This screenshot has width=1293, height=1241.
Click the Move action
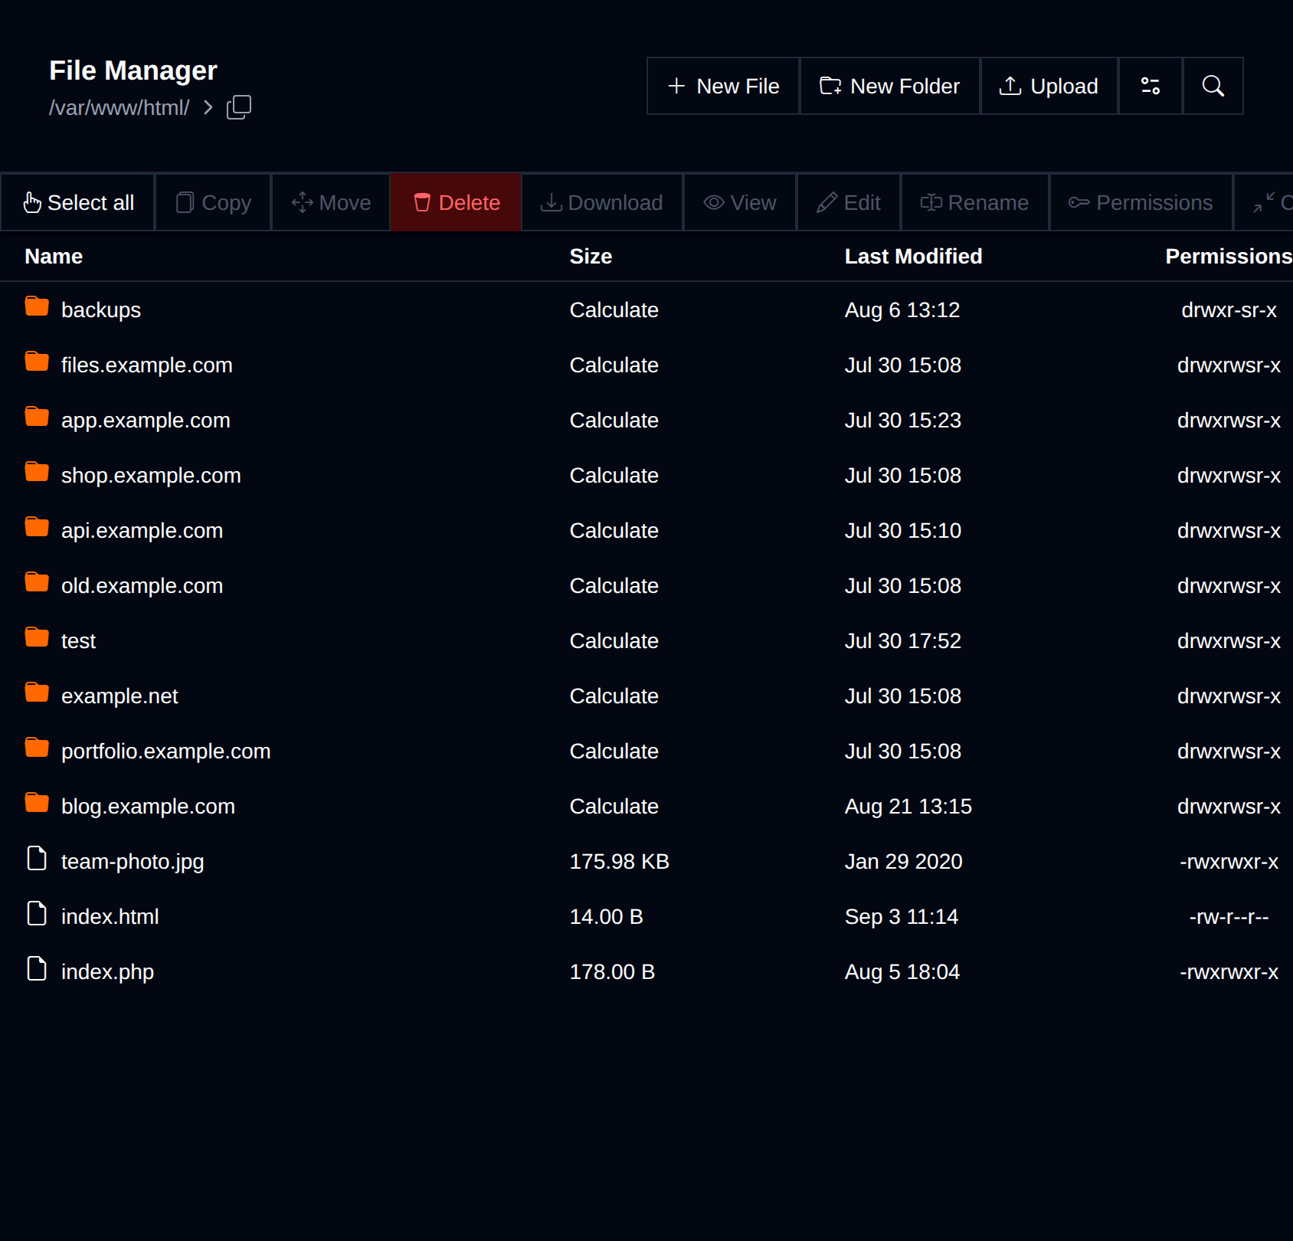pos(331,202)
